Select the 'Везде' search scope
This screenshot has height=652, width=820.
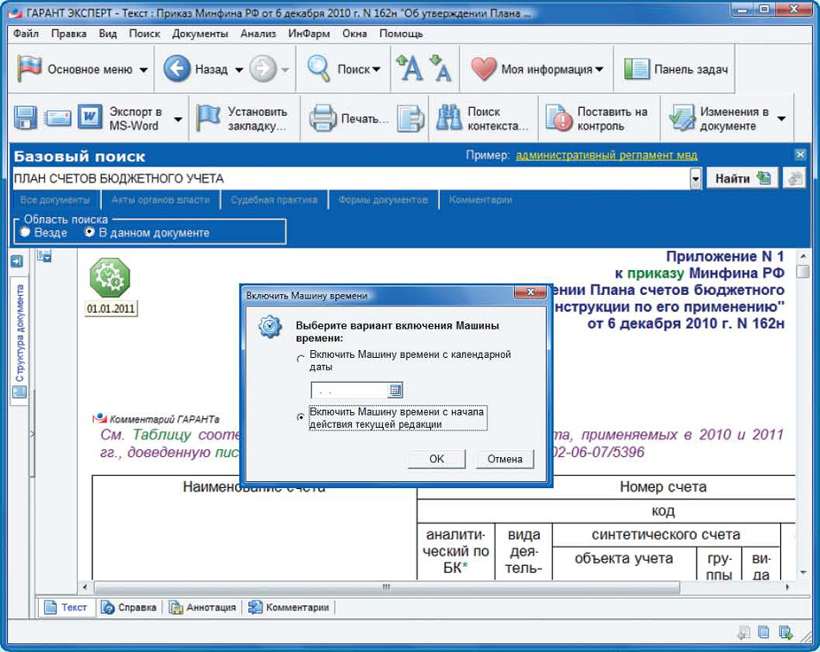tap(25, 232)
